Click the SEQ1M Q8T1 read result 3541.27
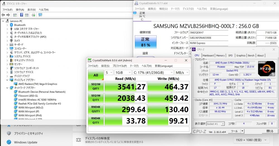The width and height of the screenshot is (279, 146). (x=126, y=87)
